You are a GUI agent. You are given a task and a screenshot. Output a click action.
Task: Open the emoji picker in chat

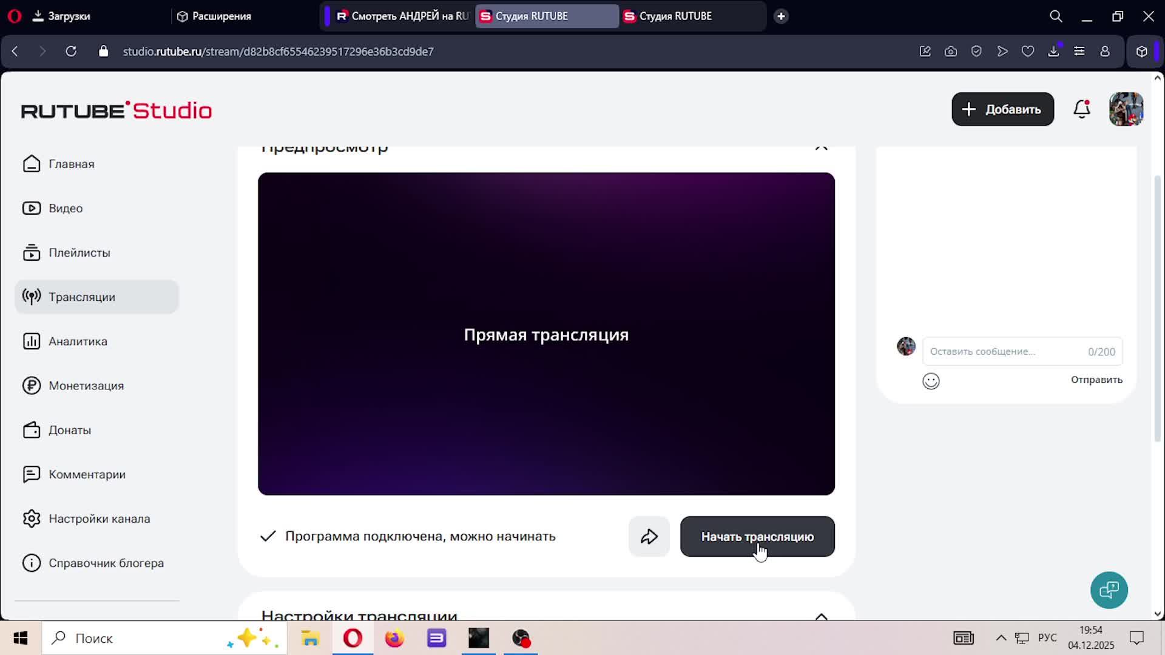[931, 381]
